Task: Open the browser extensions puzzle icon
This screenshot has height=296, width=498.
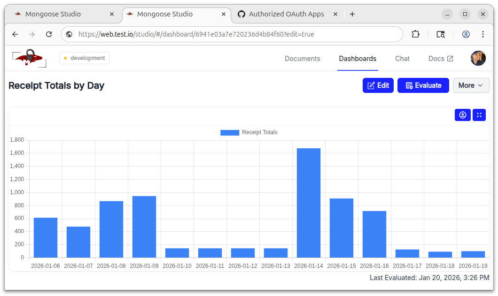Action: click(415, 34)
